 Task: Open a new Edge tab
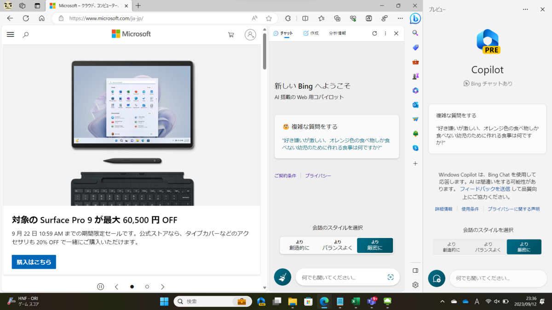tap(138, 6)
